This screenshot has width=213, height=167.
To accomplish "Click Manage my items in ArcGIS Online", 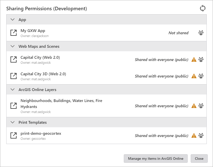I will coord(156,158).
